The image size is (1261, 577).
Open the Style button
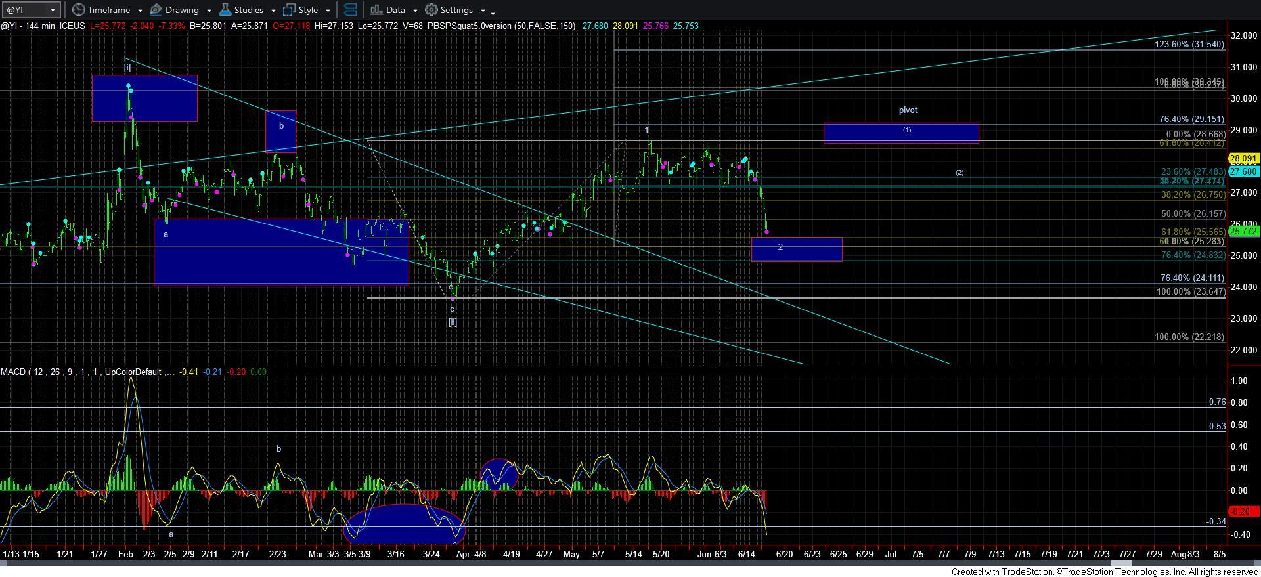(x=300, y=10)
